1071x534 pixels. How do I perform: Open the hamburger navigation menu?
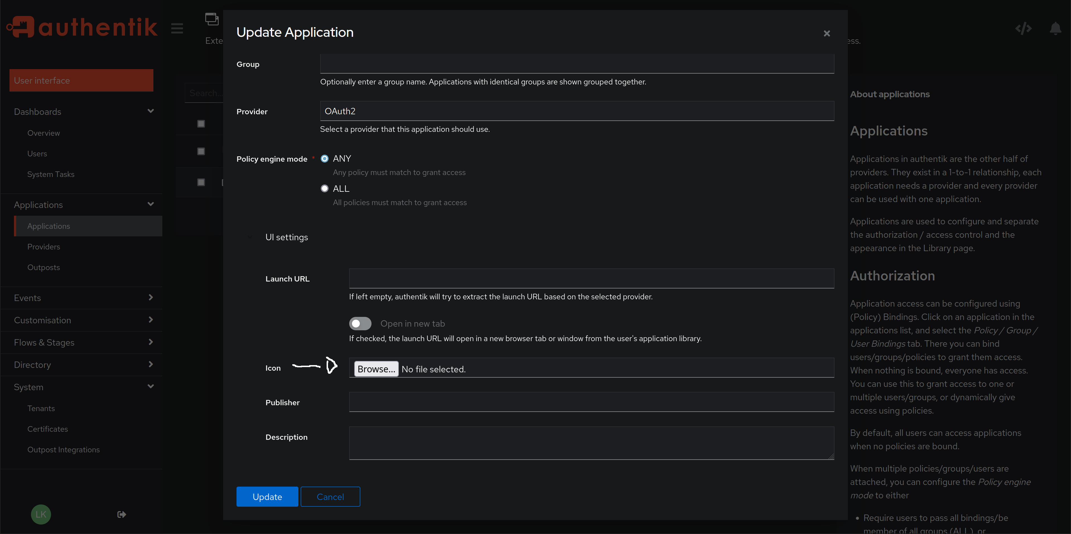coord(177,28)
